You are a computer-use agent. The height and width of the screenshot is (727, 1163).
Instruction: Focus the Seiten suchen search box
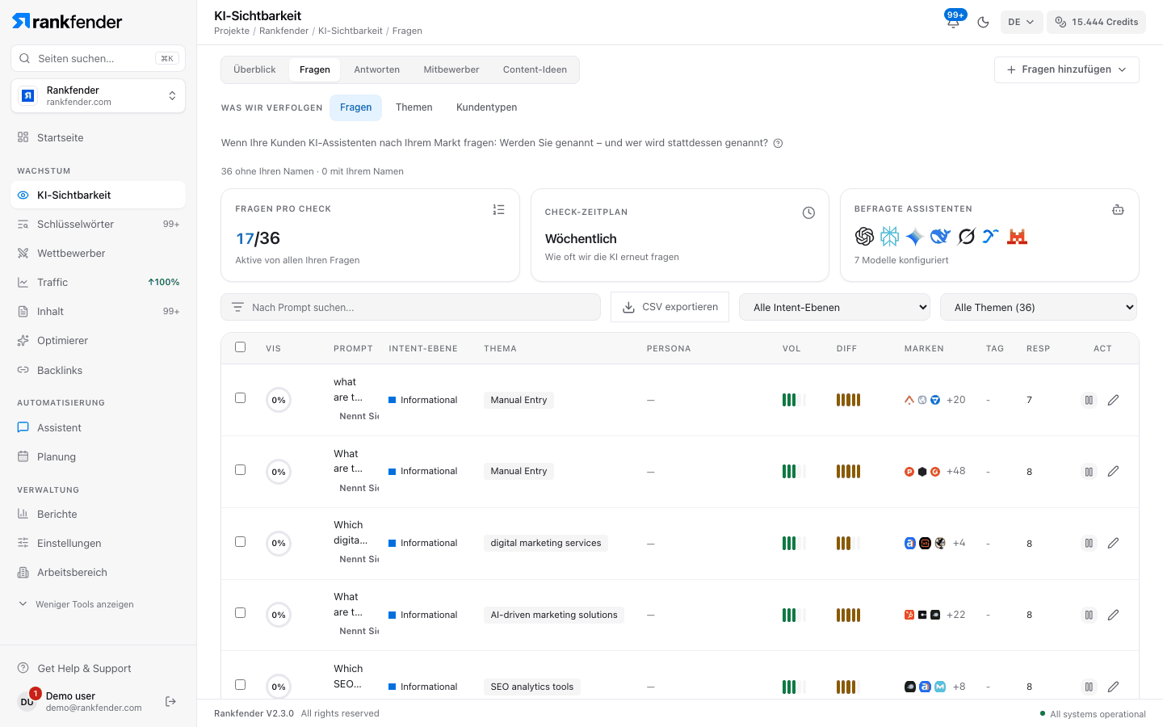tap(98, 58)
